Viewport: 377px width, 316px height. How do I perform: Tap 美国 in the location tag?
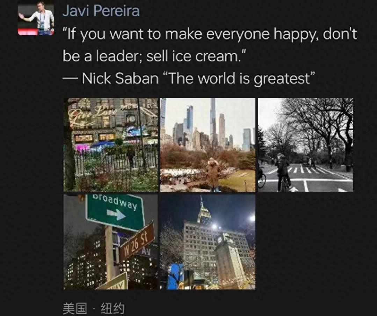75,309
